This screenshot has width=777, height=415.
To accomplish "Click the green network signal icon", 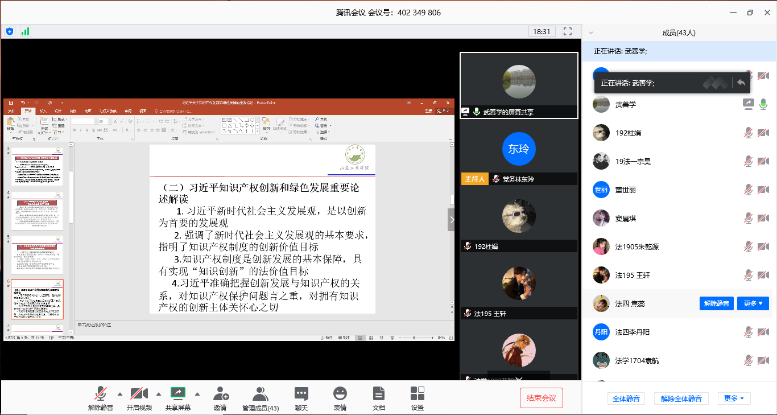I will click(25, 31).
